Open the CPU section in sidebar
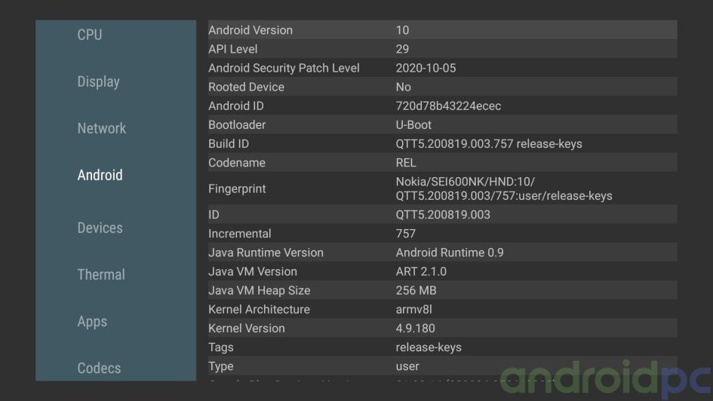 tap(90, 35)
